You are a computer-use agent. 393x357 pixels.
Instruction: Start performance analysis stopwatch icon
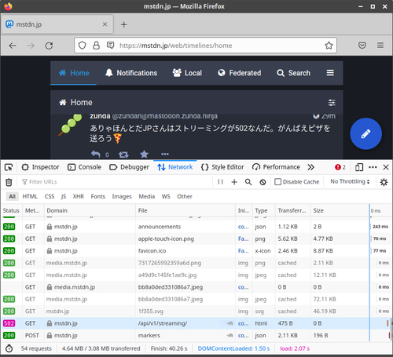9,348
